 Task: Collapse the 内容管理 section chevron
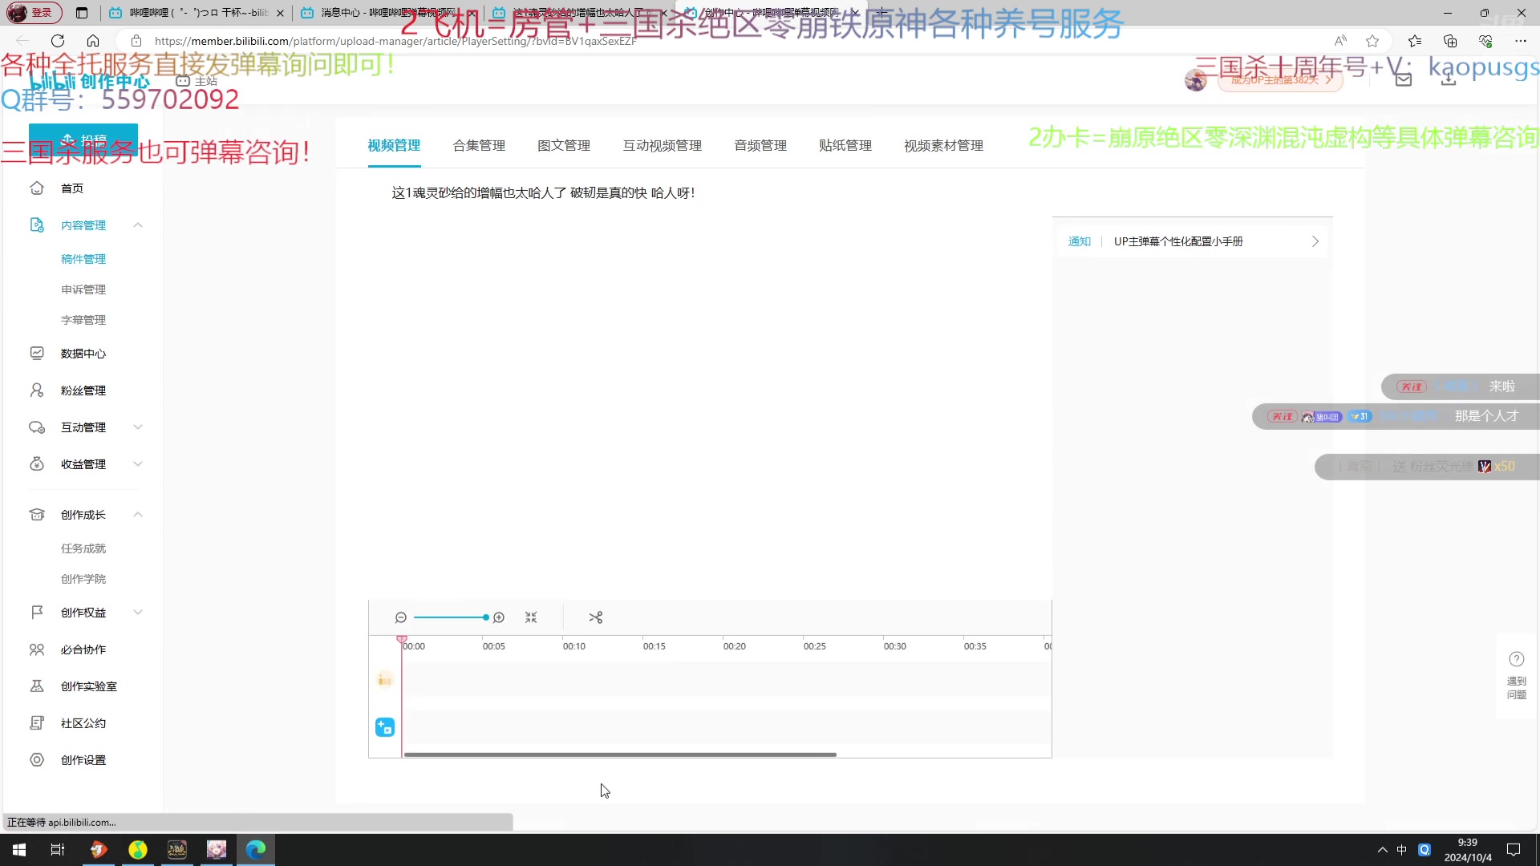[138, 225]
